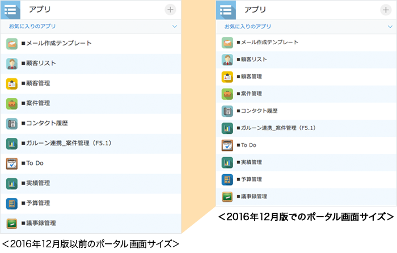
Task: Click the 案件管理 briefcase icon in left panel
Action: [x=12, y=104]
